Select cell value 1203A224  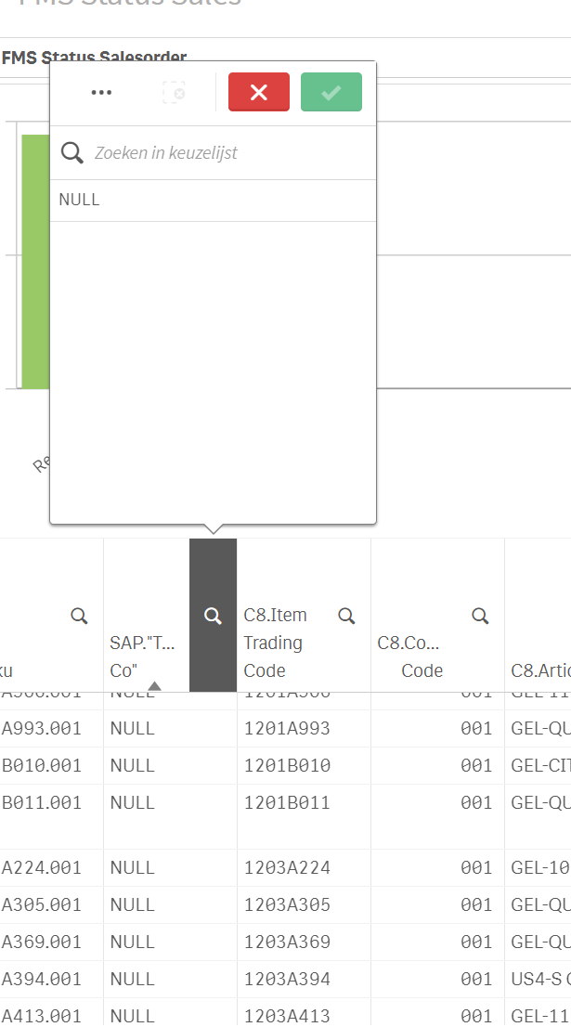(287, 867)
